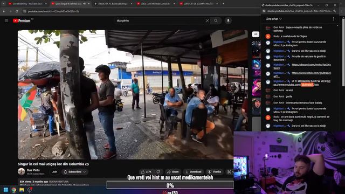This screenshot has width=345, height=194.
Task: Close the 'Live streaming - YouTube Studio' tab
Action: click(46, 4)
